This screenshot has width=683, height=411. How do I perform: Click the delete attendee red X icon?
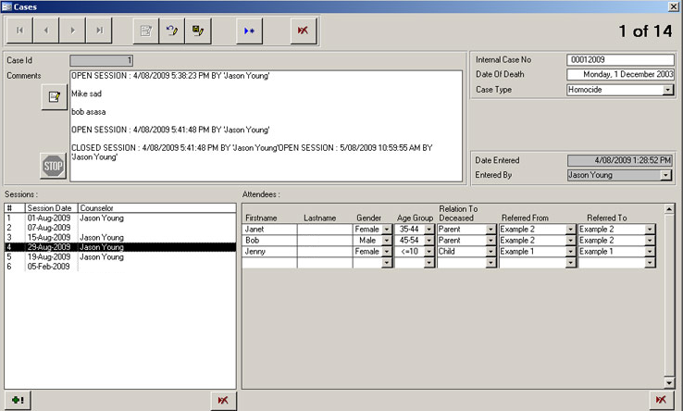[x=661, y=400]
